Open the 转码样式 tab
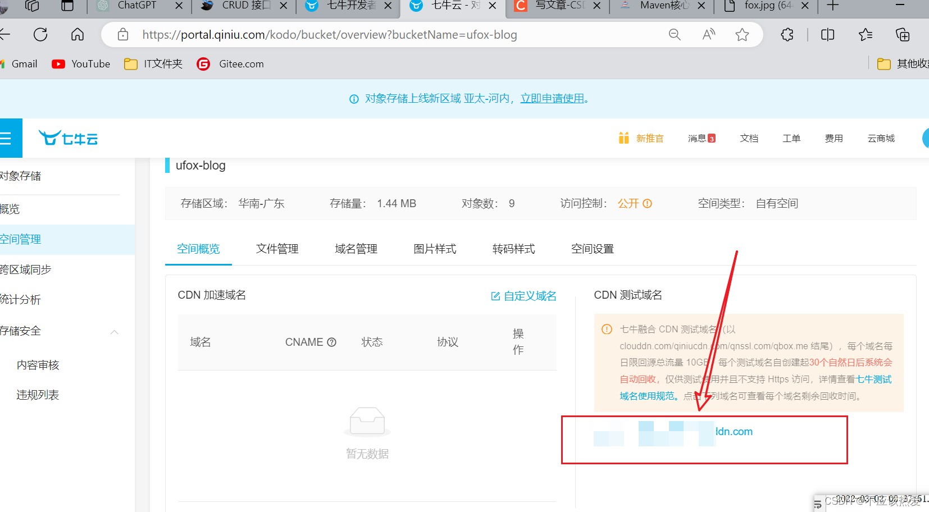Viewport: 929px width, 512px height. [513, 249]
